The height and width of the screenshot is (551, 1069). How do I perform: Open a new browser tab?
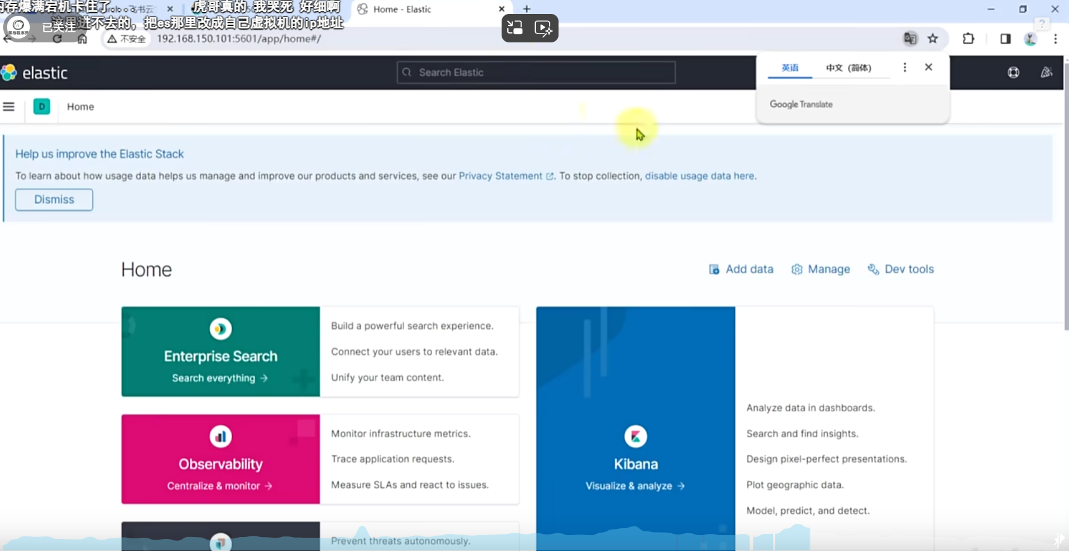pyautogui.click(x=526, y=9)
